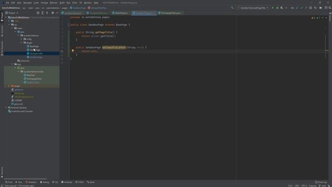Click the Git history clock icon

pos(310,8)
